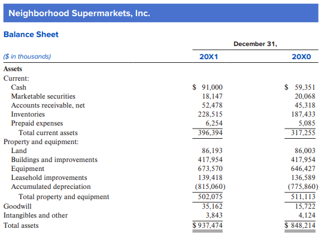Click Total current assets 396,394
Screen dimensions: 324x235
[x=210, y=133]
